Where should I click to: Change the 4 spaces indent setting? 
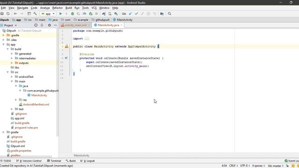pos(258,166)
